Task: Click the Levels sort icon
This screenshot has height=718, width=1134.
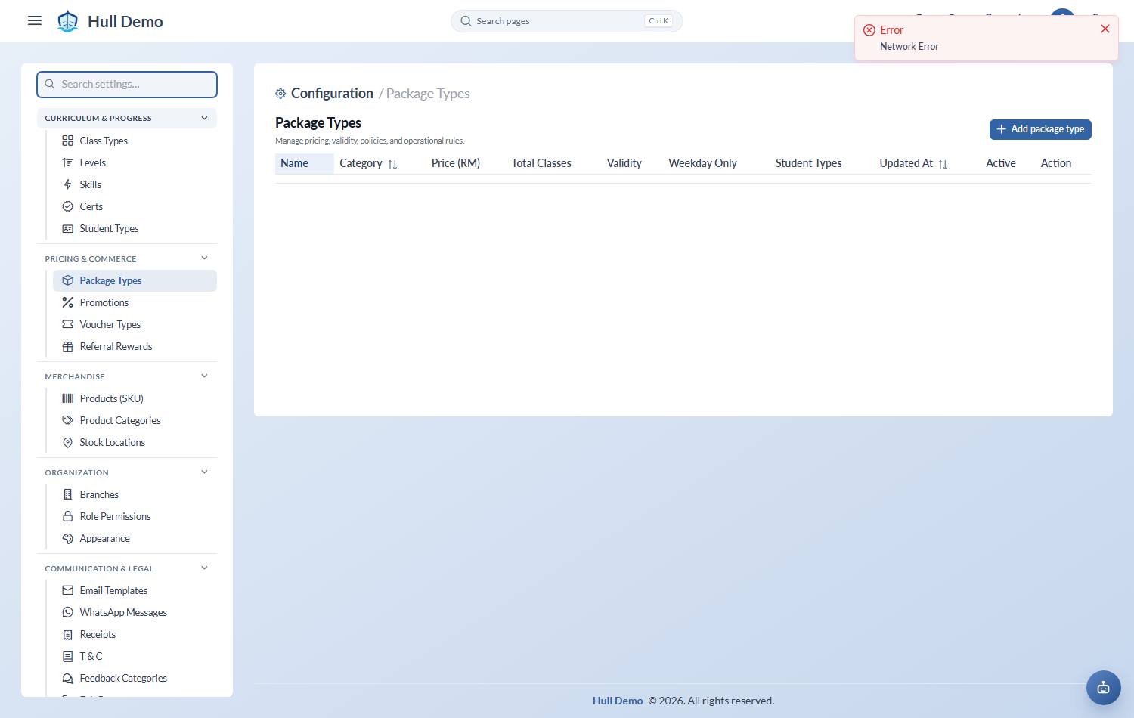Action: point(68,162)
